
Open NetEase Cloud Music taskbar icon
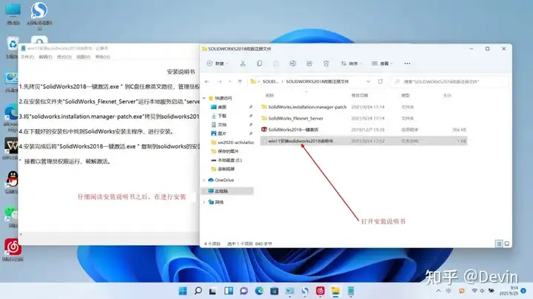[x=321, y=291]
